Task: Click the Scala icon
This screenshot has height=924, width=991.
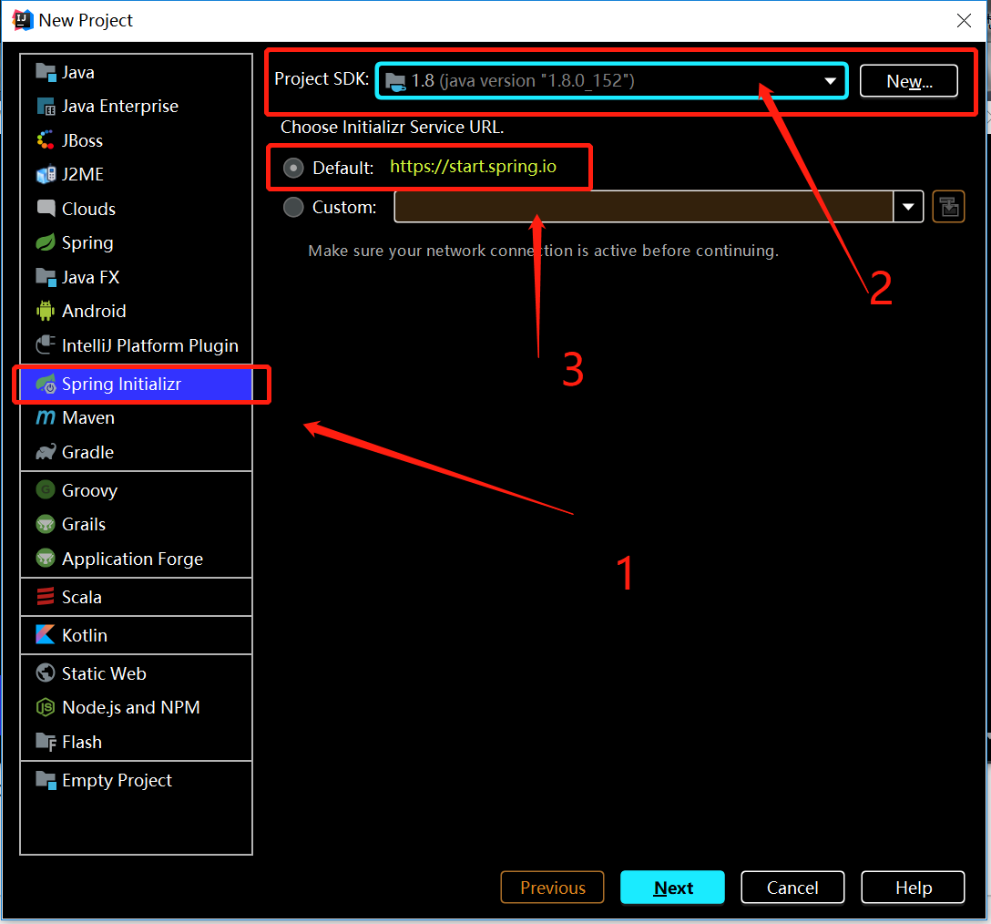Action: coord(46,597)
